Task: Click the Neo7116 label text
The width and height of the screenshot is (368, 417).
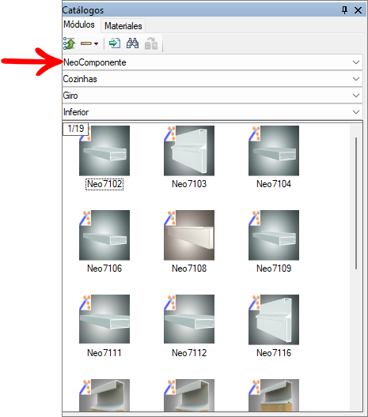Action: (274, 353)
